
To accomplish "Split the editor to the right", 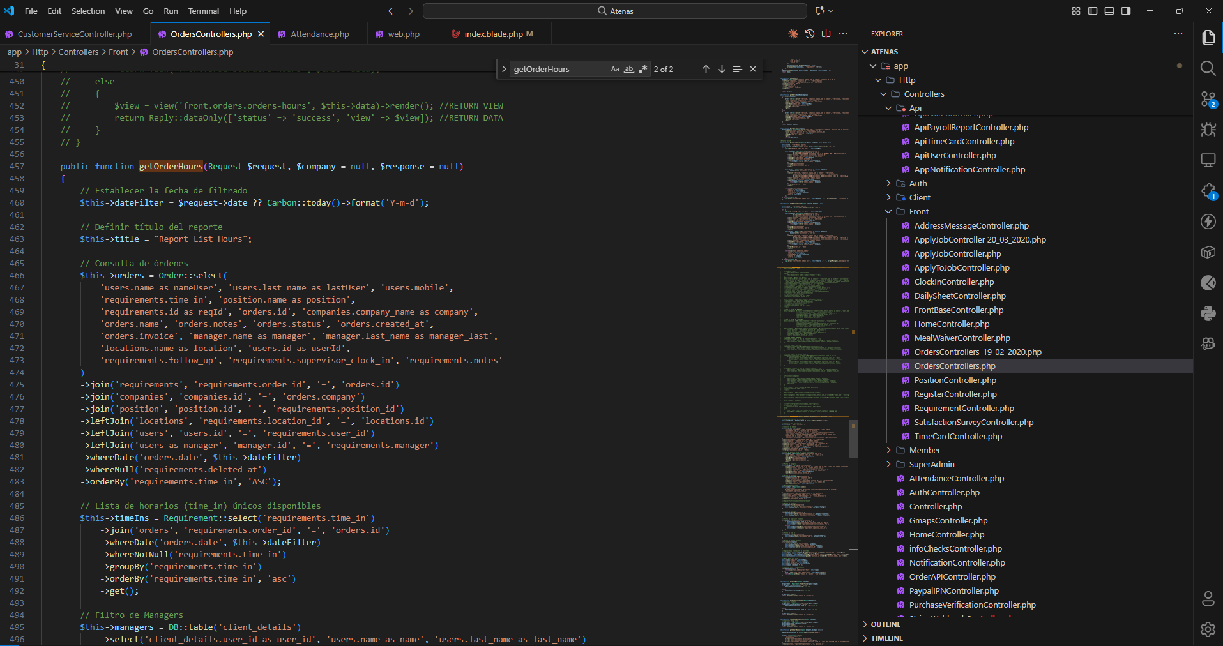I will tap(826, 34).
